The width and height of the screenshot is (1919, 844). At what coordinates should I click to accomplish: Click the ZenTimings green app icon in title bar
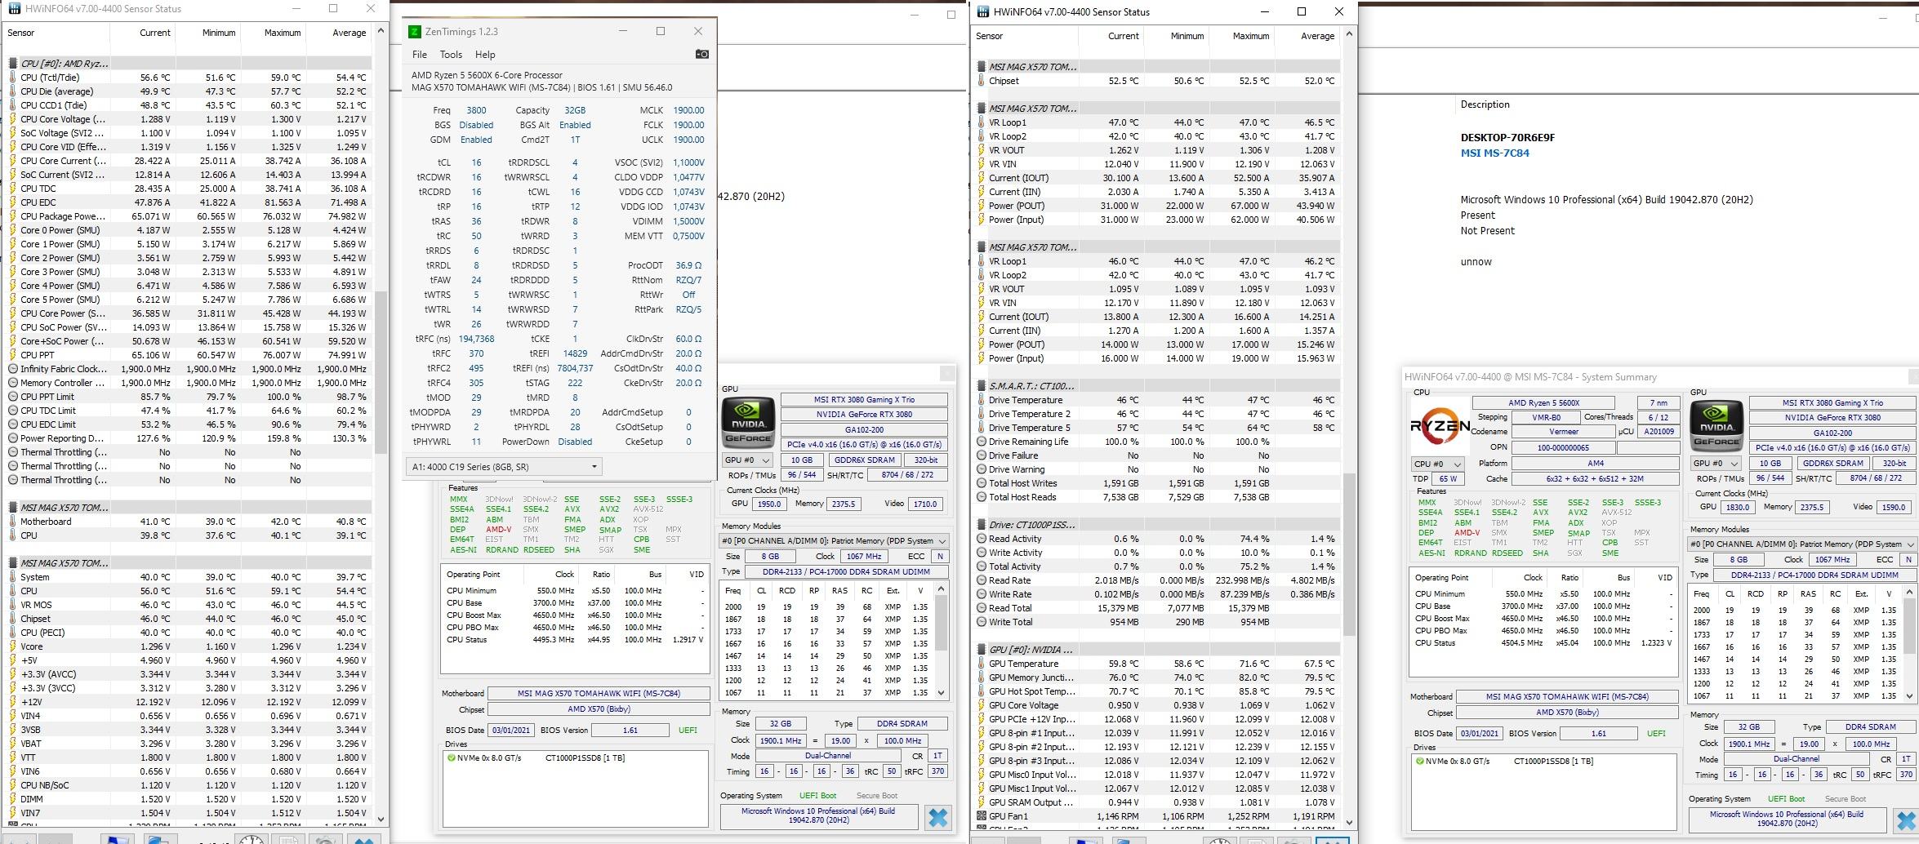(415, 32)
